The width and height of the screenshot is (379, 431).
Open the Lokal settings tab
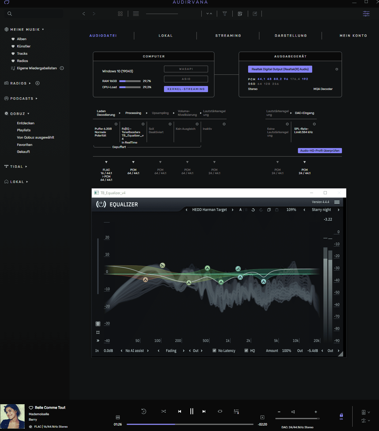(166, 36)
